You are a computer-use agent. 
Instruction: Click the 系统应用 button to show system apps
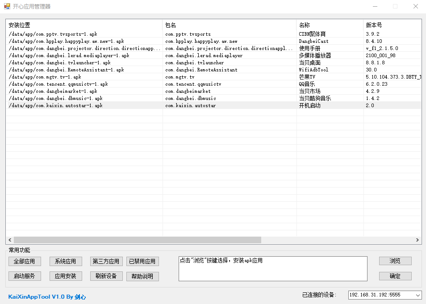65,261
